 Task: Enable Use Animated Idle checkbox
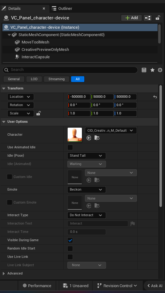point(70,147)
